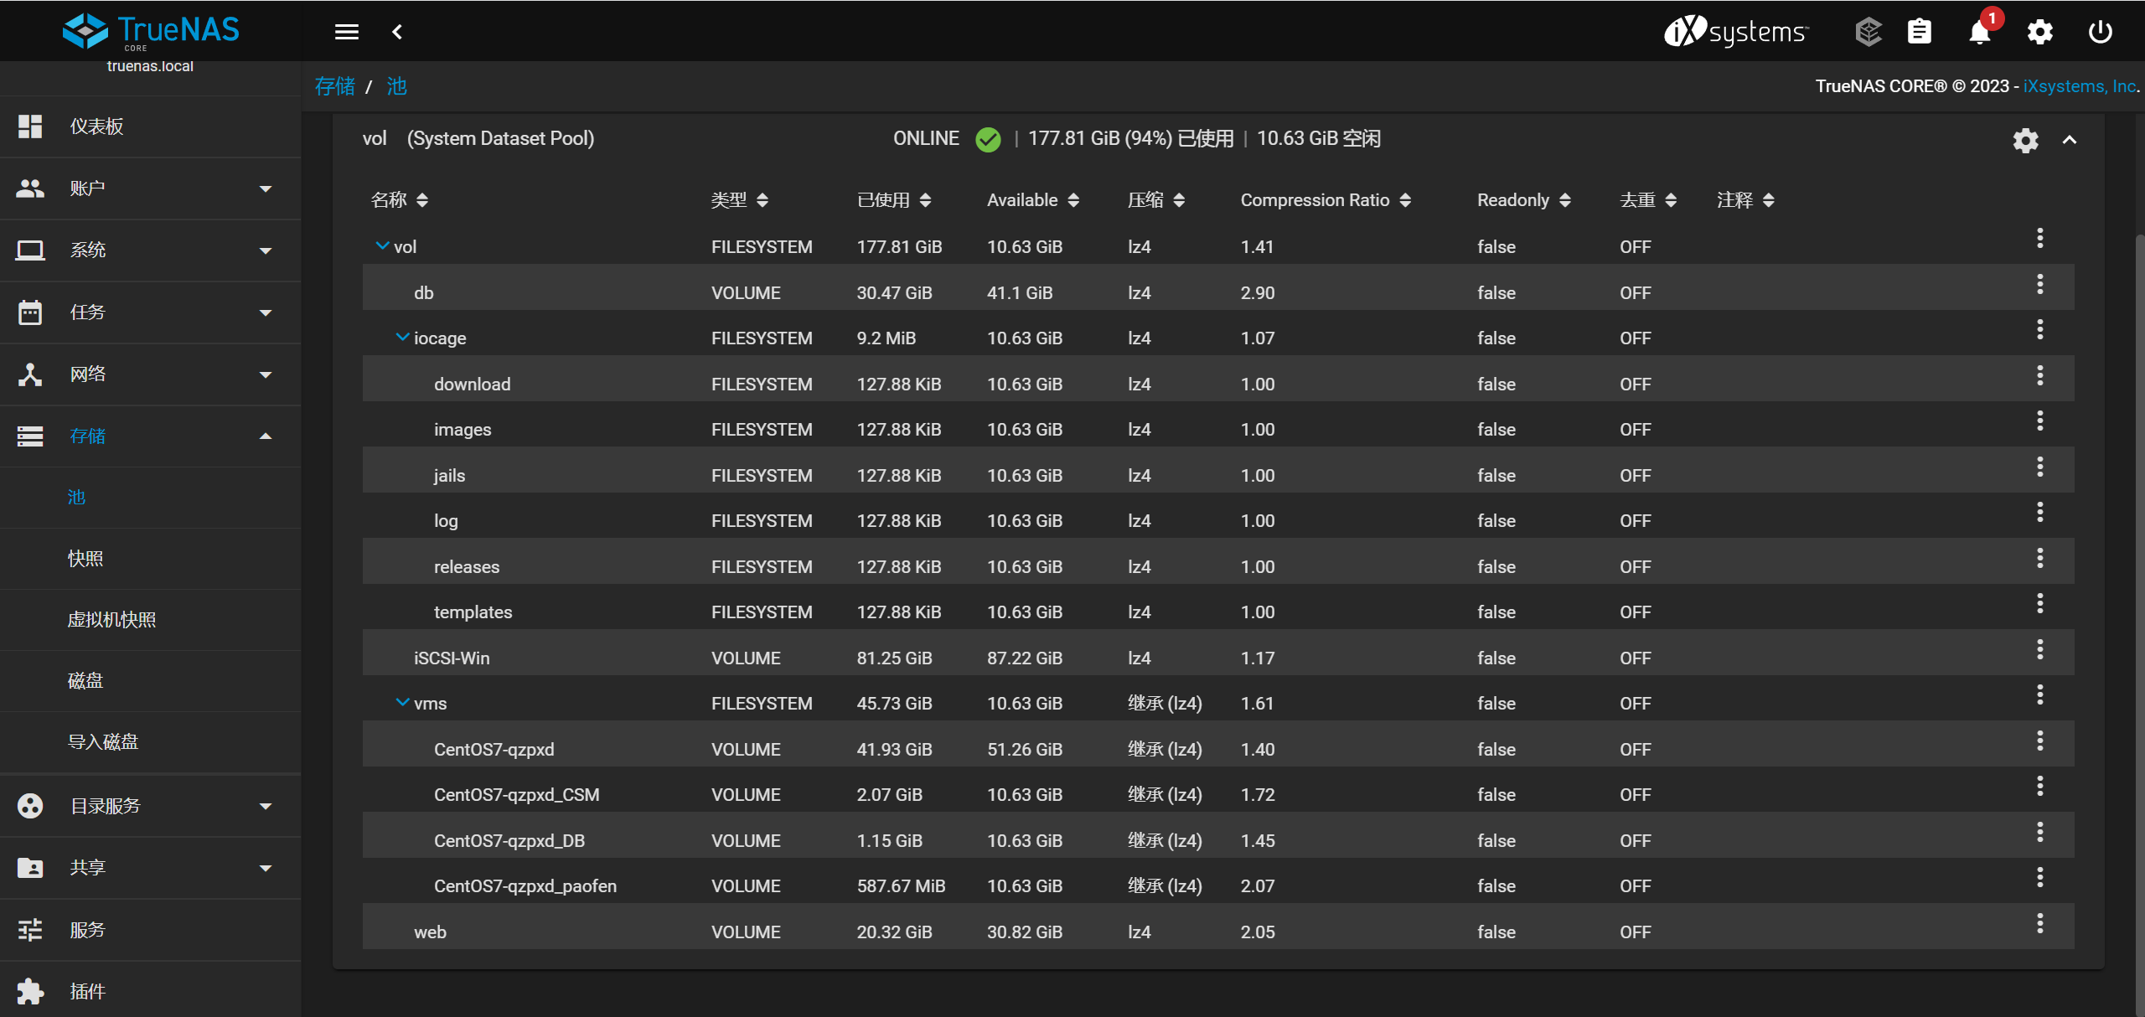Toggle the hamburger sidebar menu
Screen dimensions: 2145x1017
pyautogui.click(x=346, y=32)
